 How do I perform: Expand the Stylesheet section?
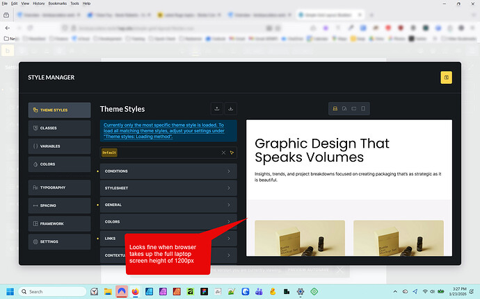tap(168, 188)
